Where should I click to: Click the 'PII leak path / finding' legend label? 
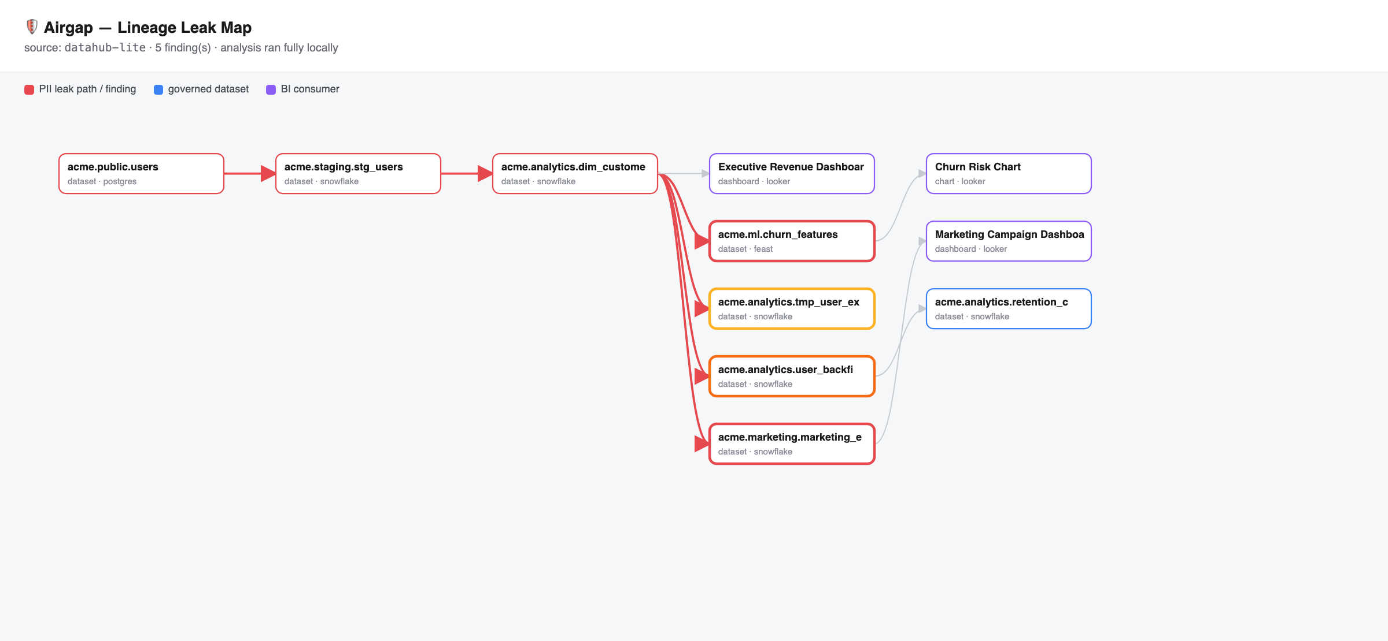tap(87, 89)
